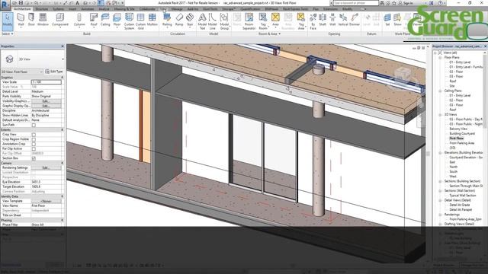This screenshot has height=274, width=488.
Task: Click Edit button for Rendering Settings
Action: click(x=46, y=167)
